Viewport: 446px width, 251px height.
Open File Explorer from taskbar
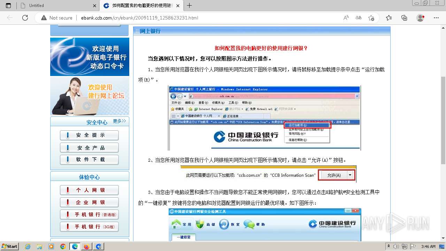[39, 246]
